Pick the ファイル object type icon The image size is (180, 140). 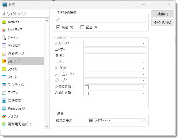pyautogui.click(x=4, y=69)
